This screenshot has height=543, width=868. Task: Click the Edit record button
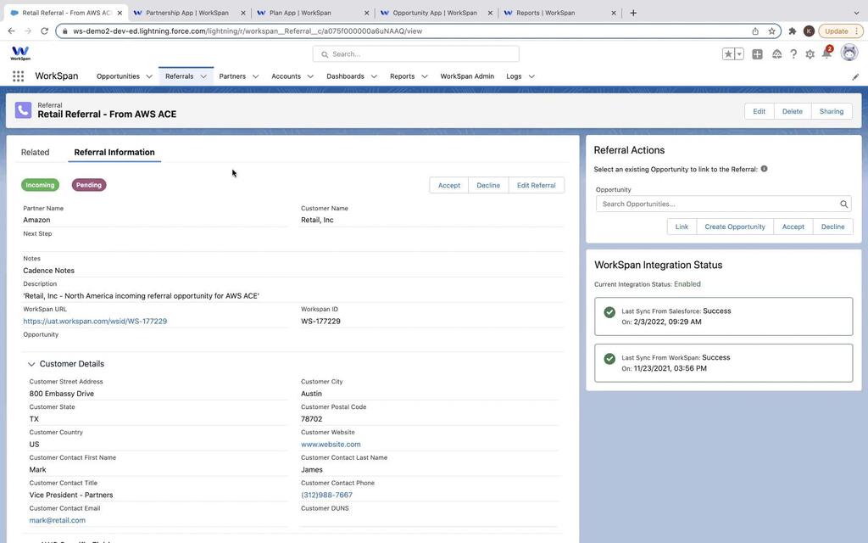759,111
